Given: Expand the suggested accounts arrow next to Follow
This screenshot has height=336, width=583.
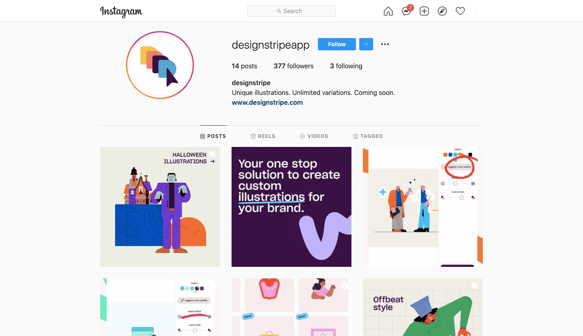Looking at the screenshot, I should click(366, 44).
